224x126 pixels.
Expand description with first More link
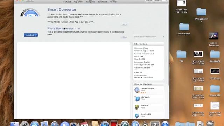coord(125,25)
